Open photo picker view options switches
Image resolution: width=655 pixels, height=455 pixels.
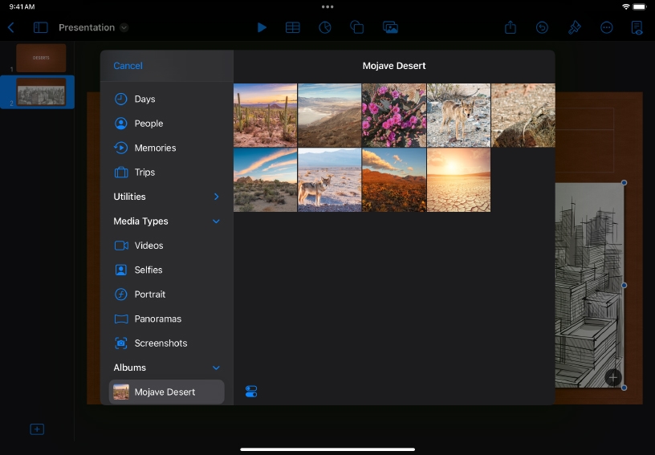click(x=251, y=392)
